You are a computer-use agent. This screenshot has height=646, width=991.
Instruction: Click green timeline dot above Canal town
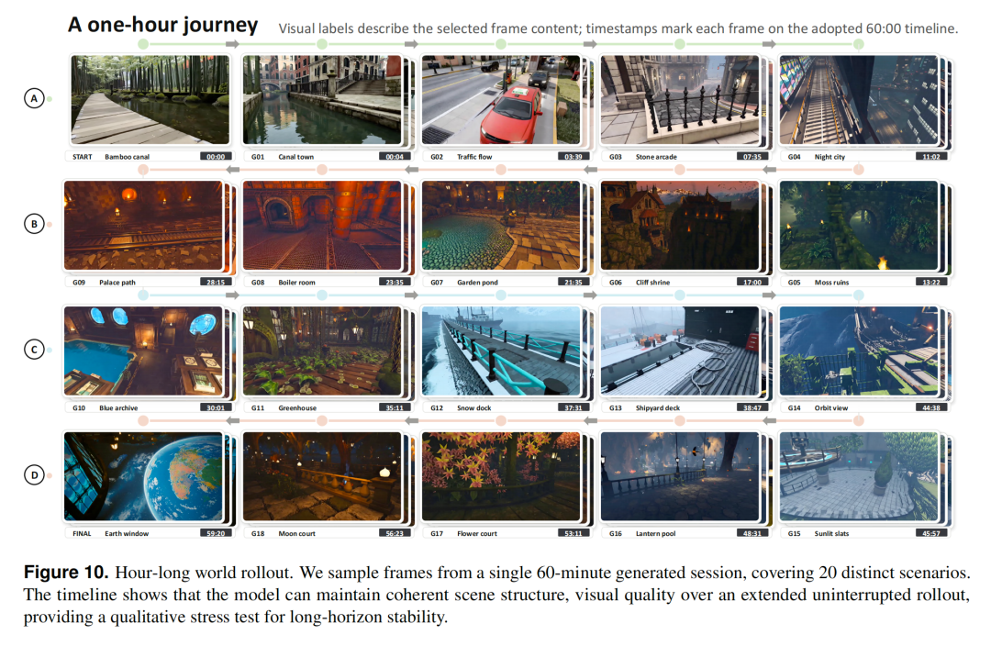322,44
